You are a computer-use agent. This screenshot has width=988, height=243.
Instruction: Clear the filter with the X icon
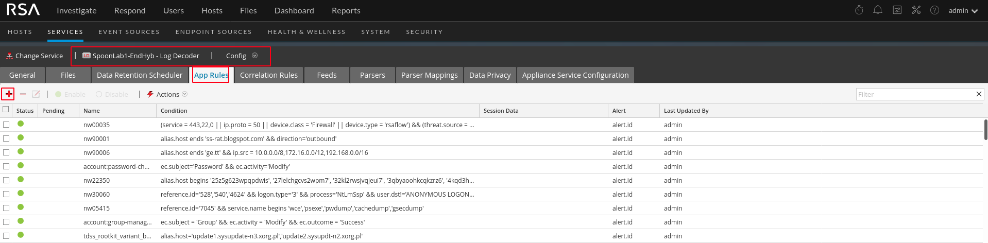[979, 94]
